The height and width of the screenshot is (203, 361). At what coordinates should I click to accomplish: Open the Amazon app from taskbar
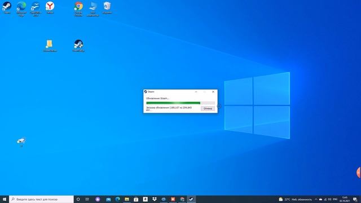pyautogui.click(x=146, y=199)
